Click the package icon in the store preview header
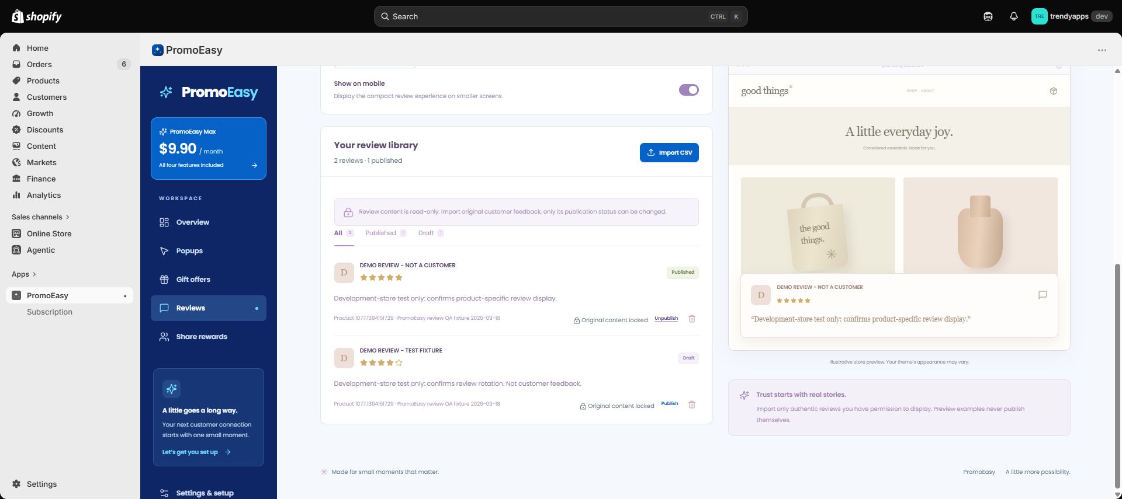Viewport: 1122px width, 499px height. pos(1054,91)
